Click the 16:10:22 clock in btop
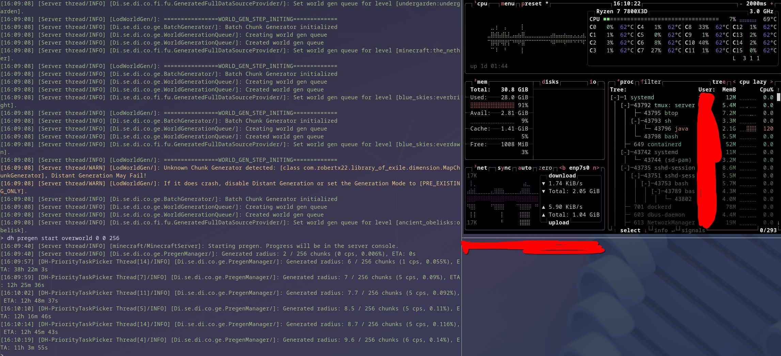The height and width of the screenshot is (356, 781). [x=627, y=3]
